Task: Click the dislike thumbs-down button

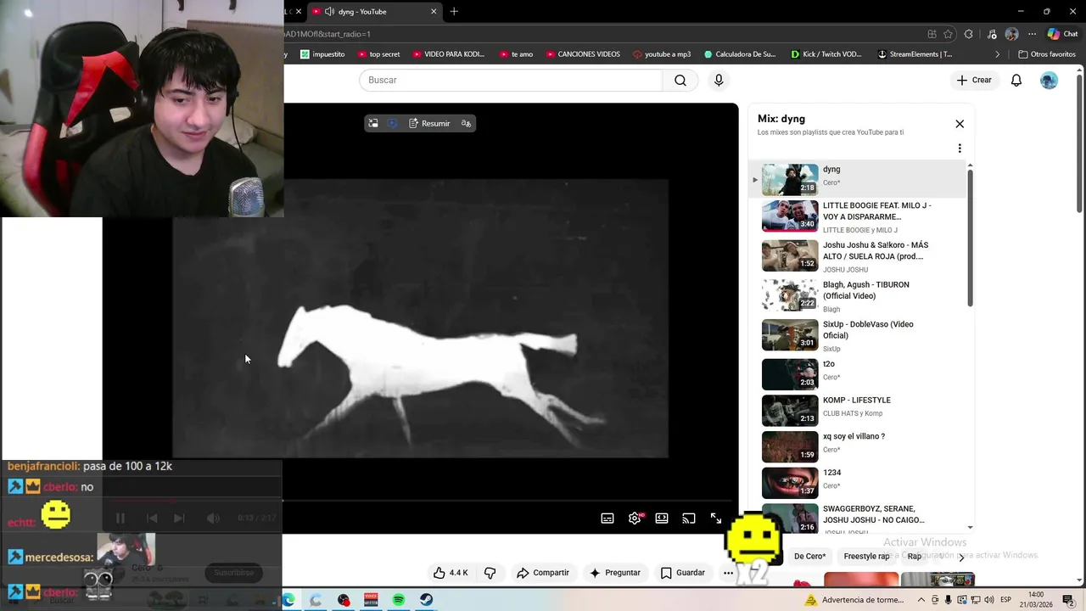Action: (x=490, y=573)
